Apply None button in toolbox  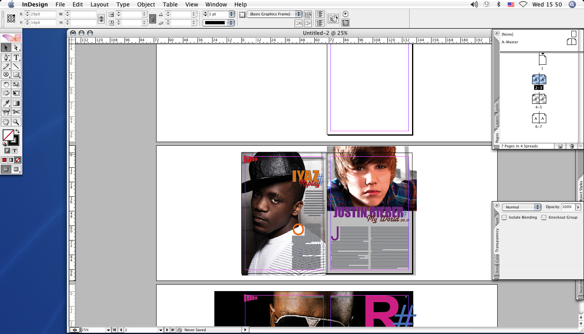tap(18, 160)
